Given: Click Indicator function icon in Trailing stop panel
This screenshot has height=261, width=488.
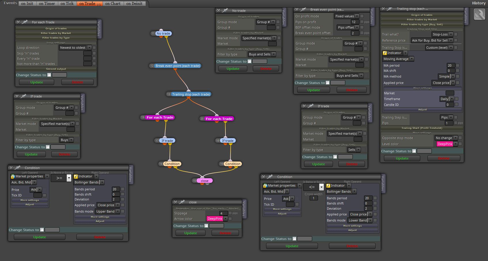Looking at the screenshot, I should coord(385,53).
